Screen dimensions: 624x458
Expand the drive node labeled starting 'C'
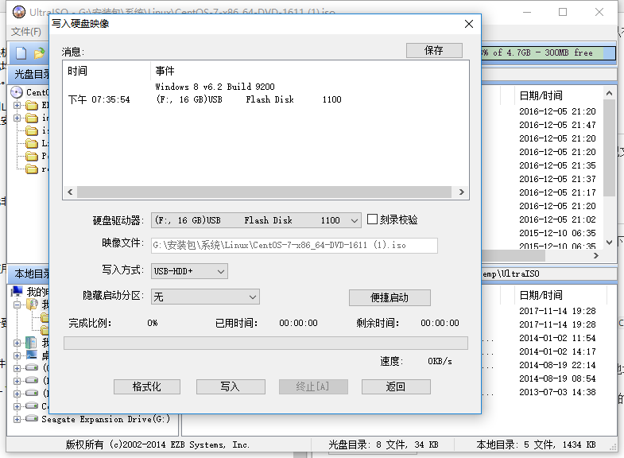[17, 406]
